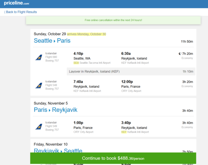Image resolution: width=208 pixels, height=165 pixels.
Task: Click the arrow between Seattle and Paris
Action: pos(54,41)
